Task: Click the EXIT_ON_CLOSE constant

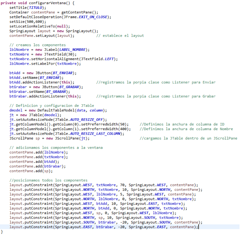Action: (93, 17)
